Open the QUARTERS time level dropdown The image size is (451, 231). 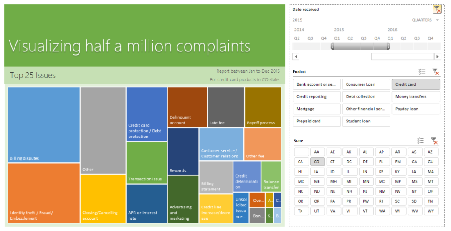click(426, 20)
